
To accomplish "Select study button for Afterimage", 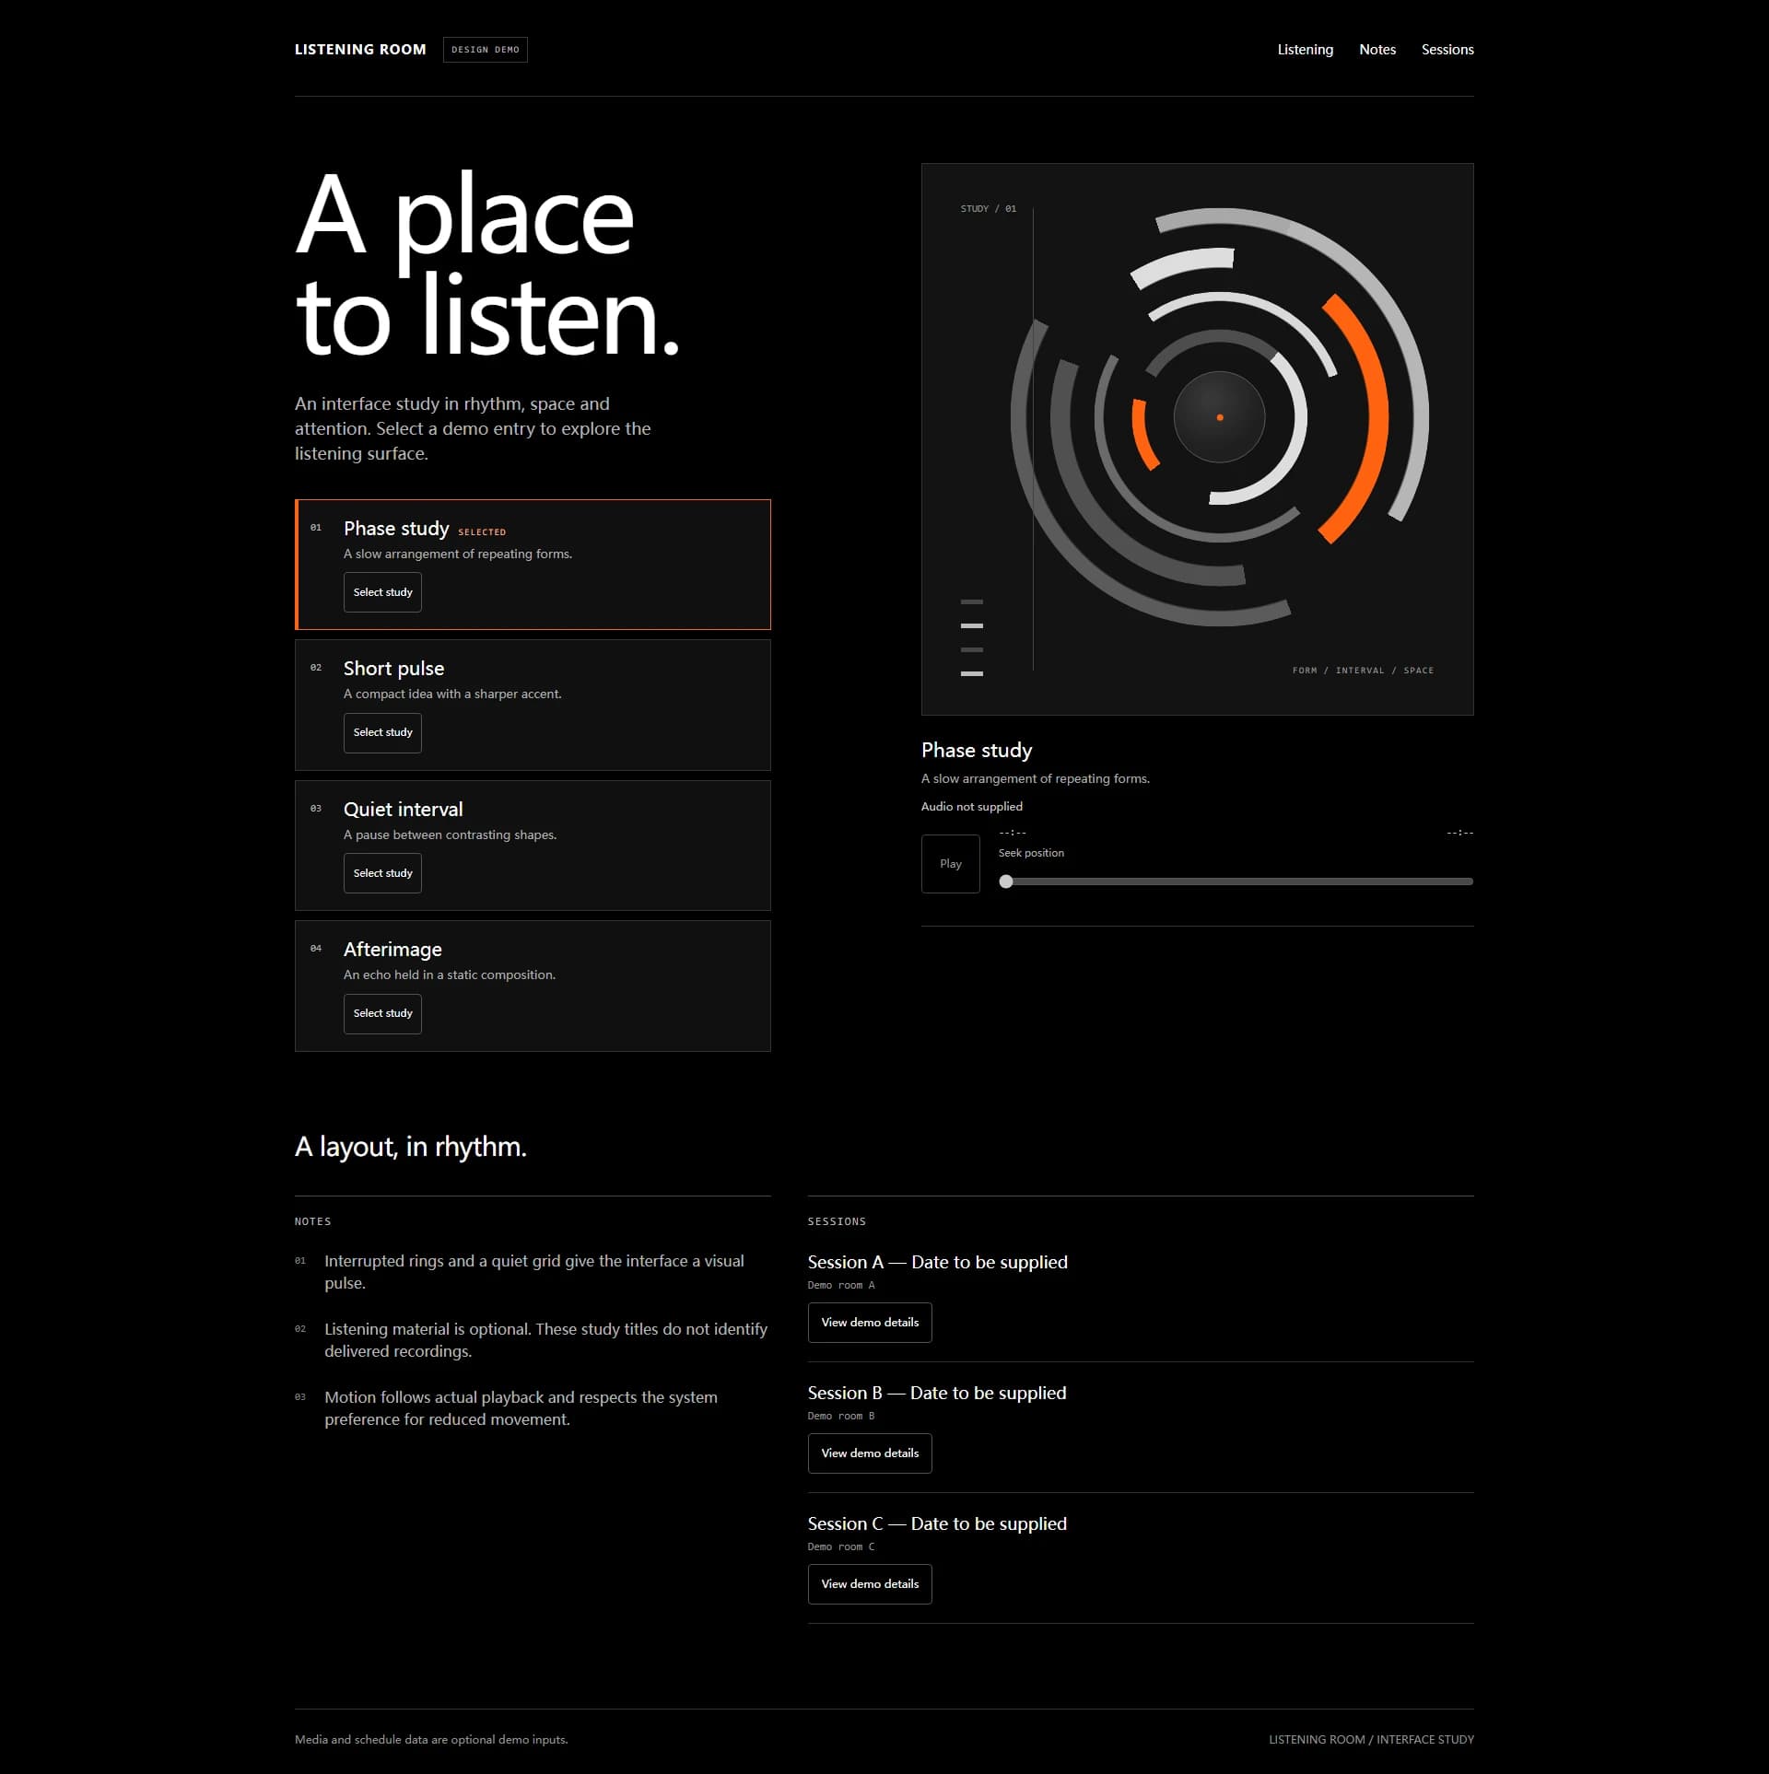I will (382, 1013).
